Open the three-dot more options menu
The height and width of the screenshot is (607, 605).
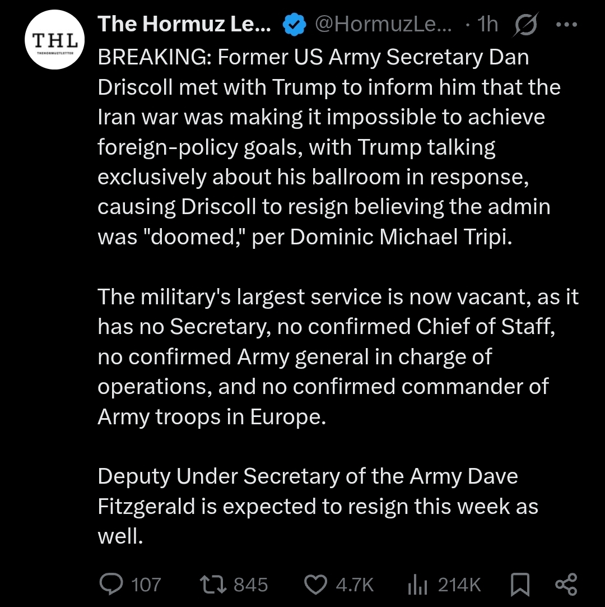(x=566, y=25)
